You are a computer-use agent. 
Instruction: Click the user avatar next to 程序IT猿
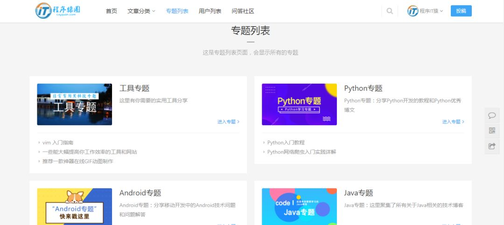coord(413,11)
